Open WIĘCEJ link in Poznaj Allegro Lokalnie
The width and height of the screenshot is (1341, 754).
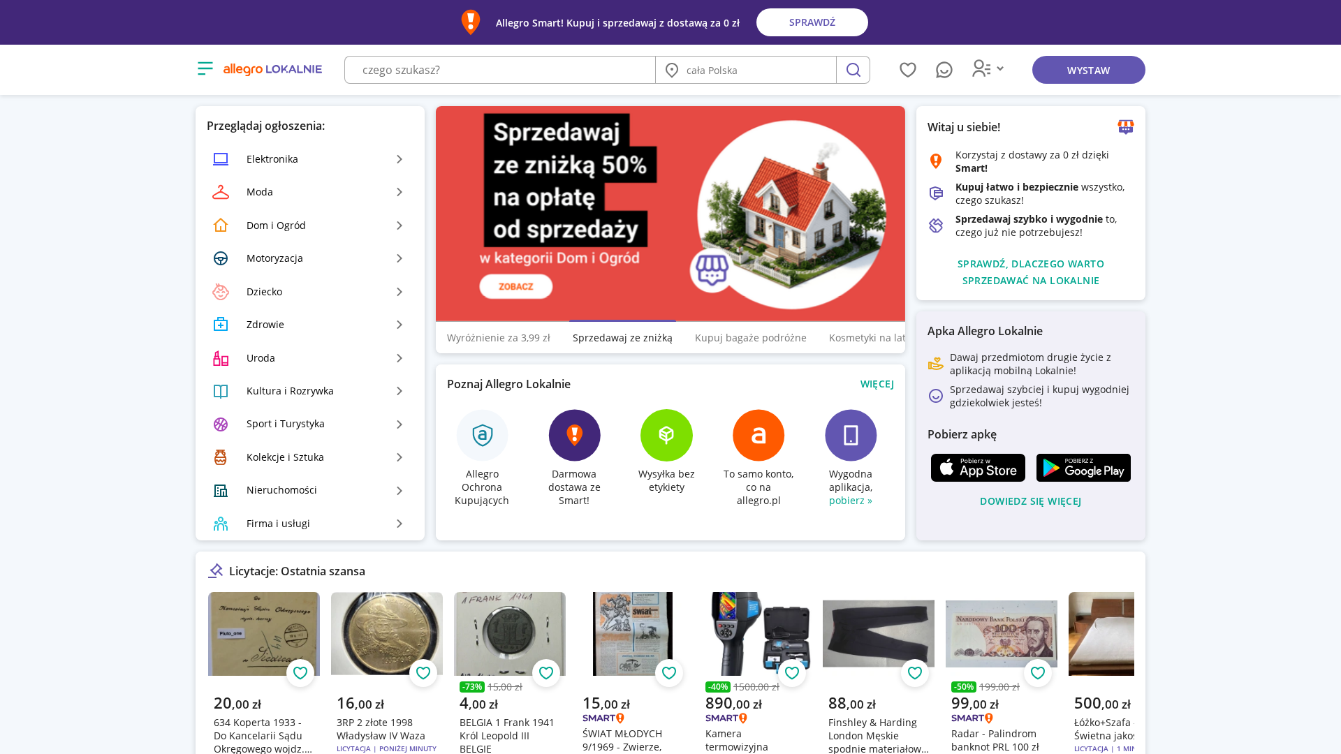[877, 384]
